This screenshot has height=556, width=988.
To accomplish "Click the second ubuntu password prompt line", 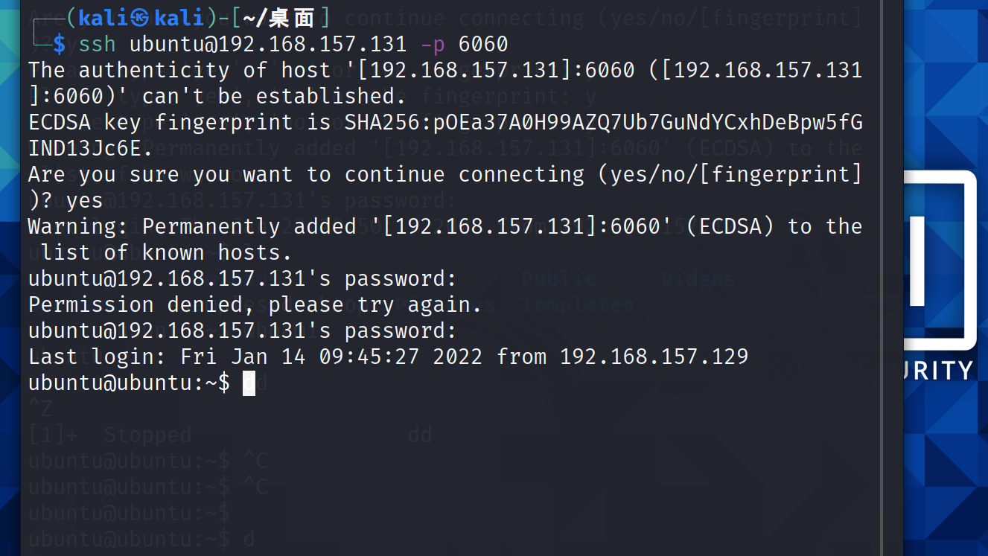I will pos(243,331).
